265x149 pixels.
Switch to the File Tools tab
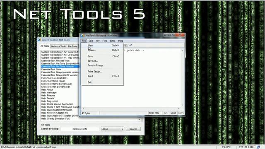[72, 46]
